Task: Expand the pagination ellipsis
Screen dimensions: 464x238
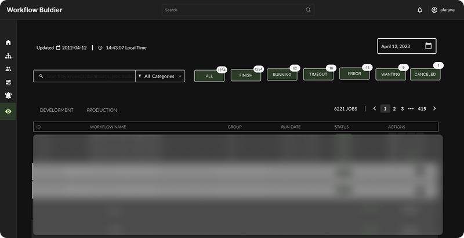Action: point(411,109)
